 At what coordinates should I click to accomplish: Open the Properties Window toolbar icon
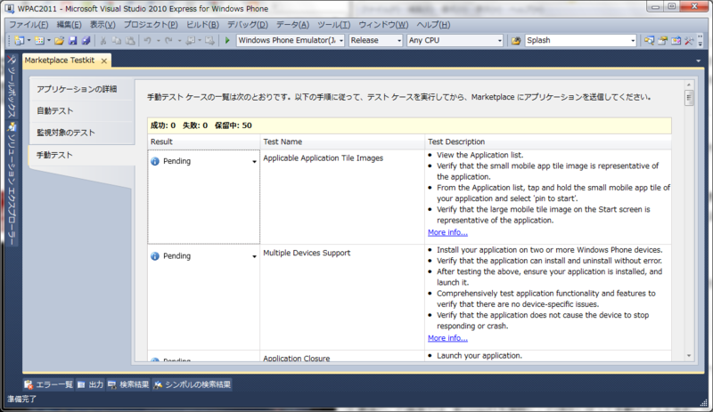662,40
